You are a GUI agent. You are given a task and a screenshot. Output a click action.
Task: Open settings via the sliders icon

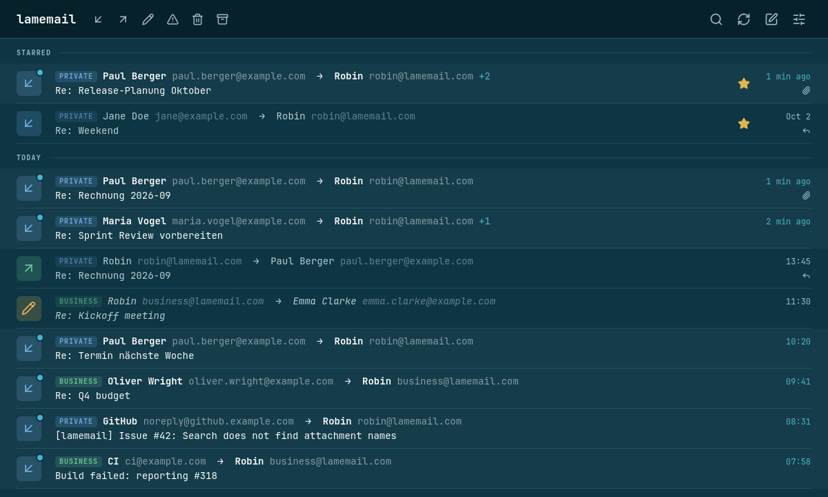click(x=799, y=19)
